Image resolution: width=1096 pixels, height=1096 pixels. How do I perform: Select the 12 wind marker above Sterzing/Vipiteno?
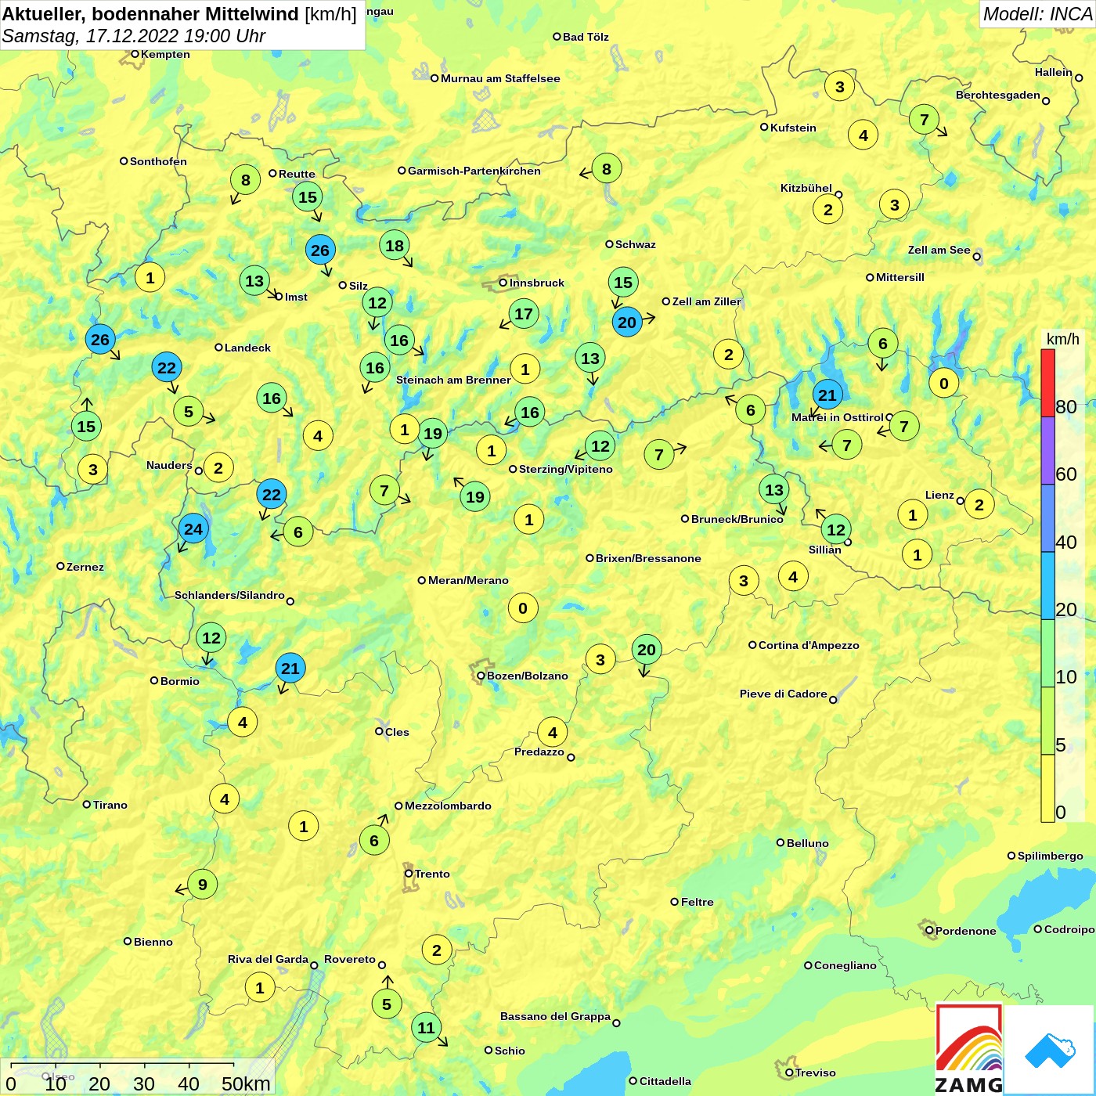coord(600,446)
